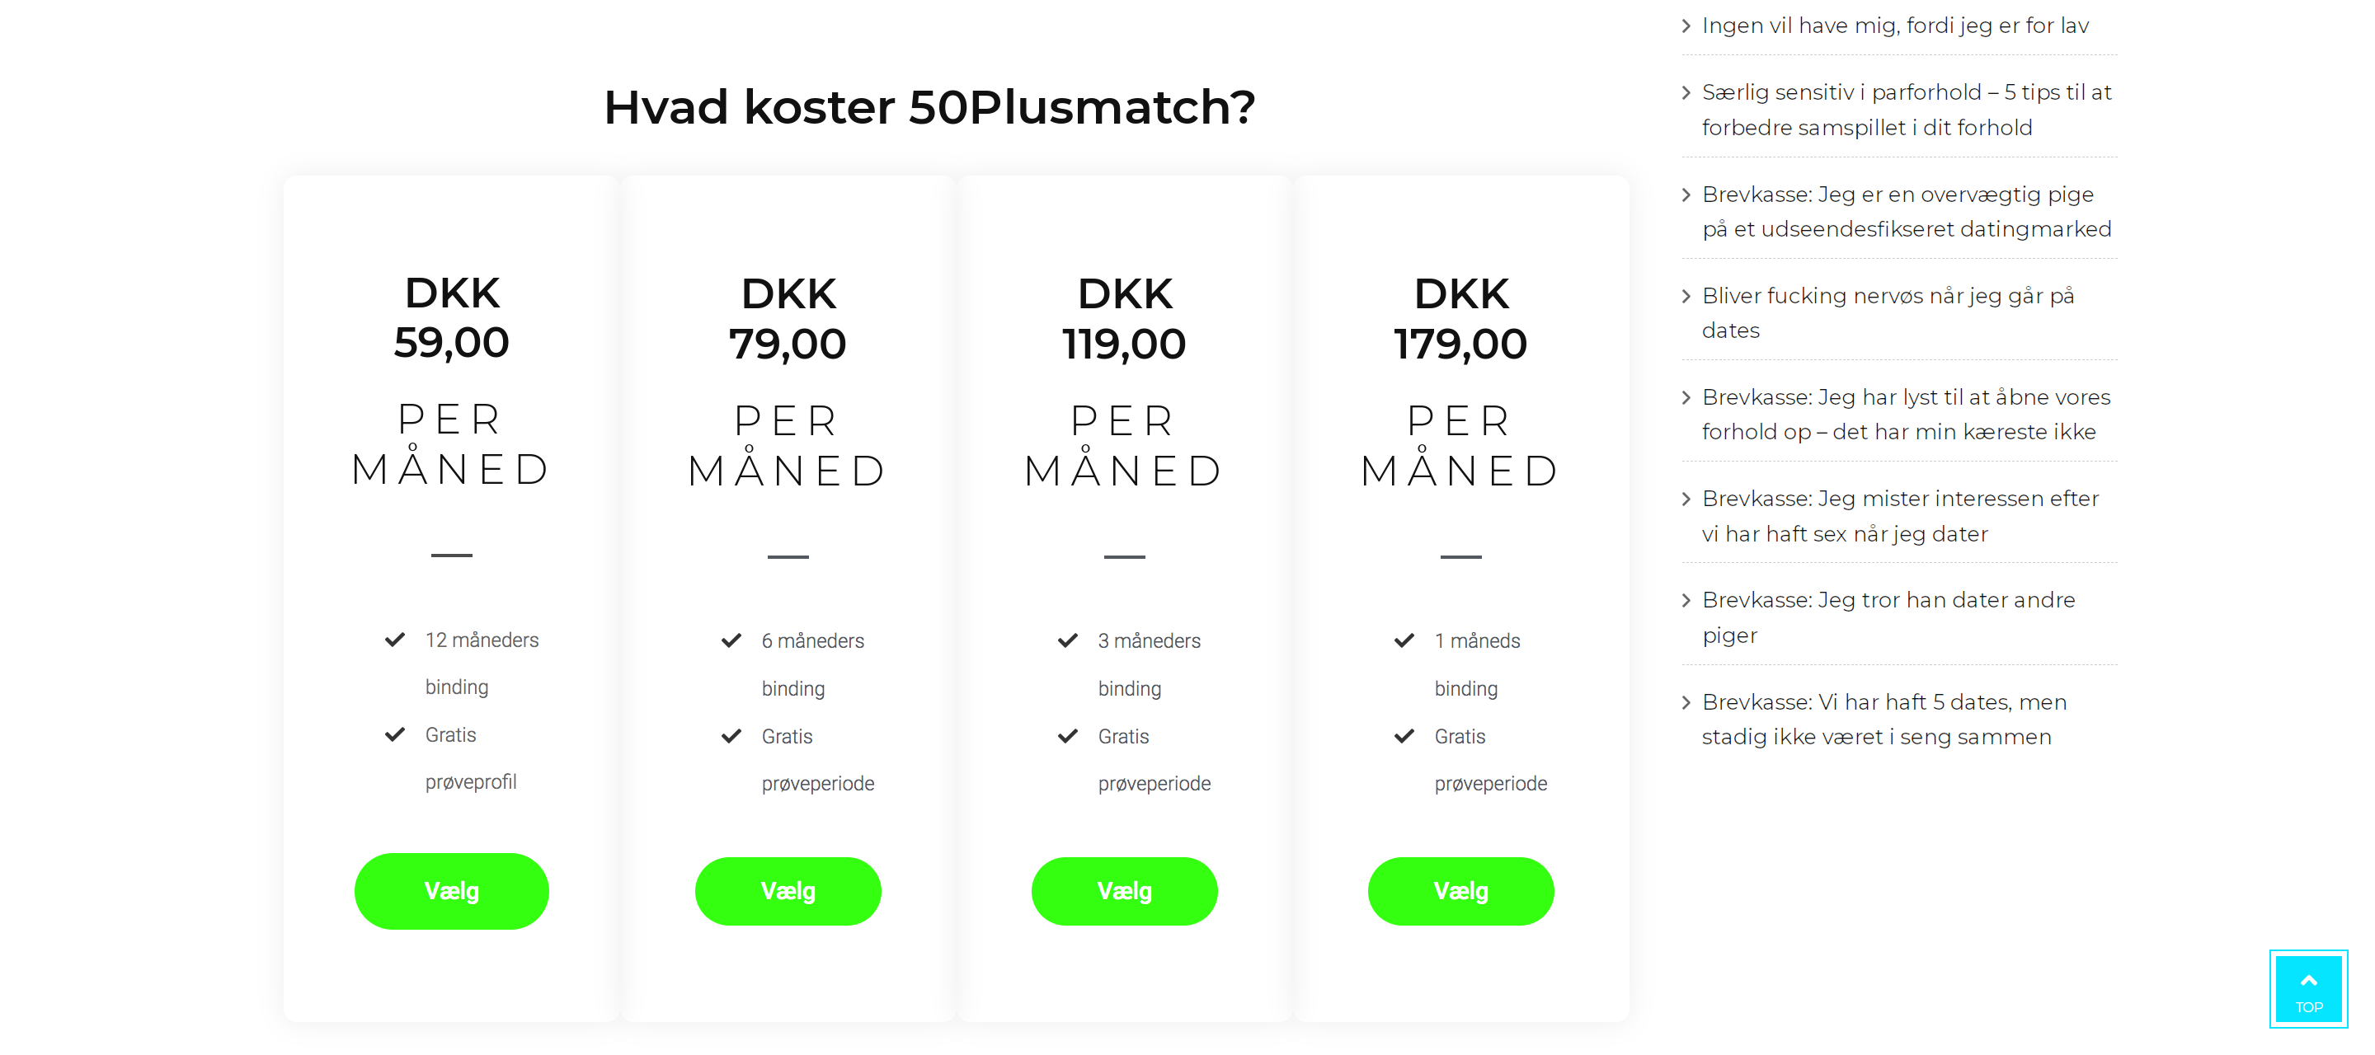Image resolution: width=2375 pixels, height=1055 pixels.
Task: Click the checkmark beside "1 måneds binding"
Action: click(x=1404, y=640)
